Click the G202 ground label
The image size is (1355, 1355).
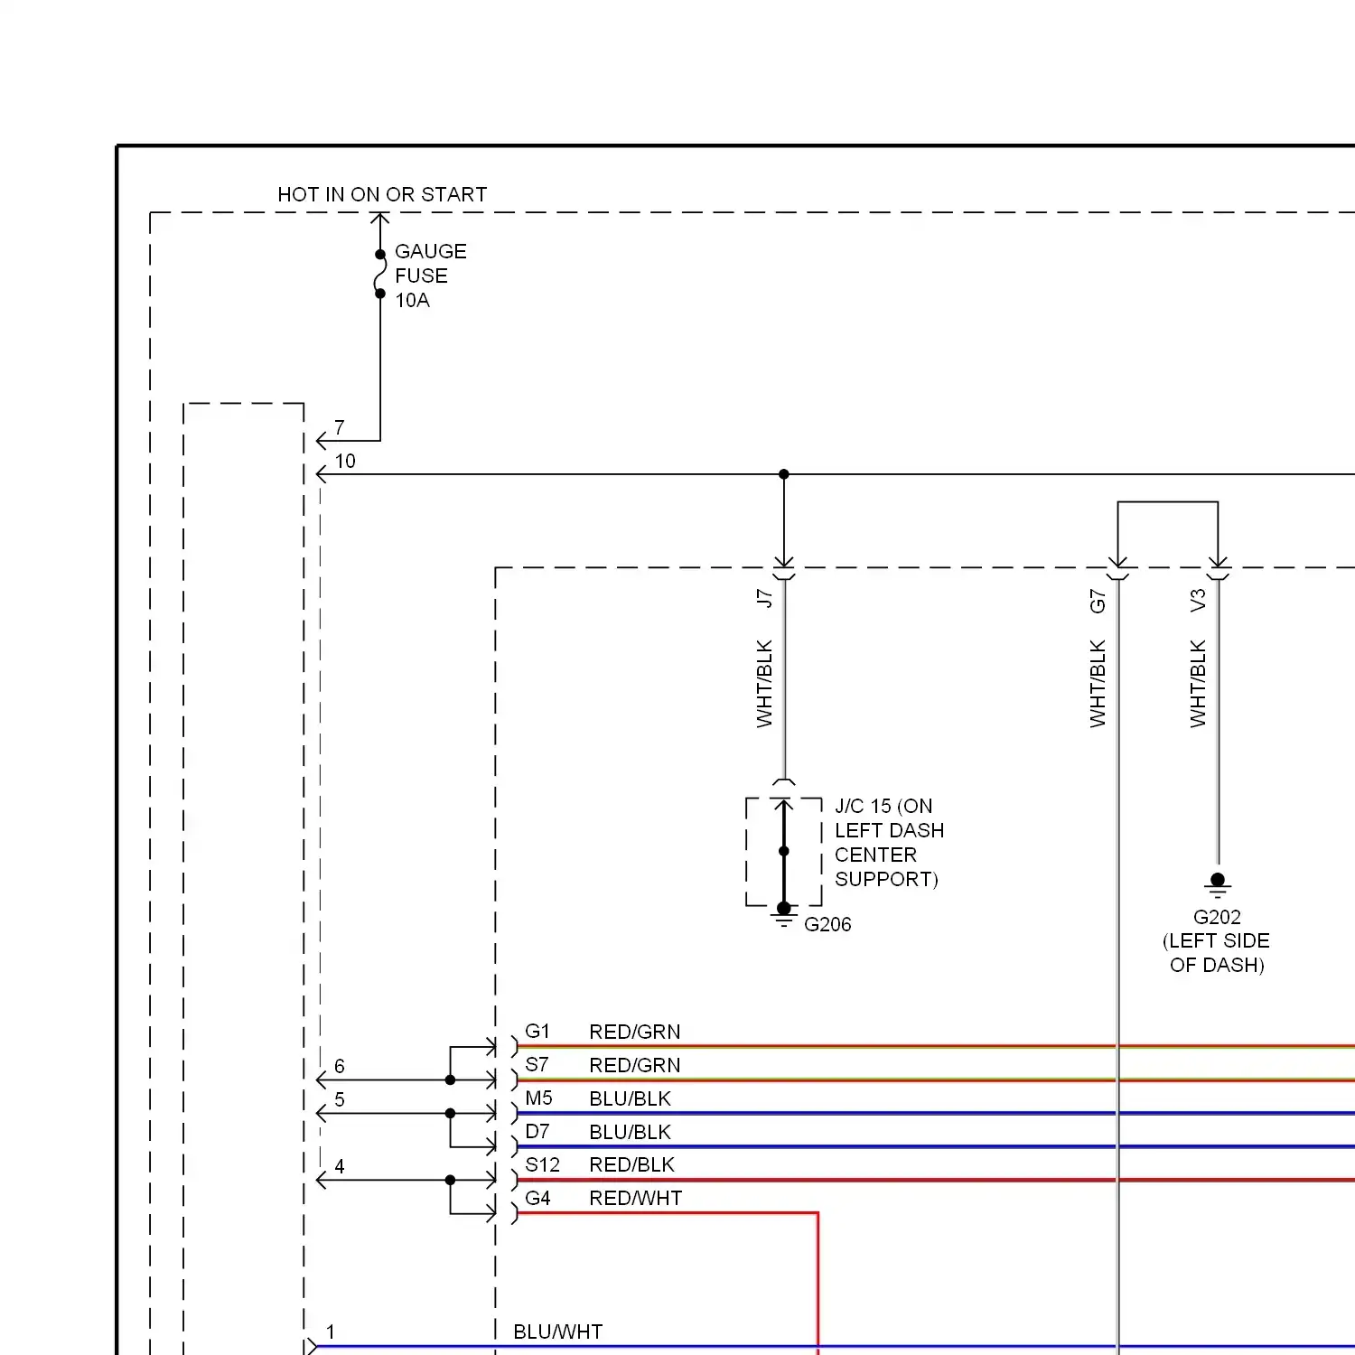[x=1217, y=917]
